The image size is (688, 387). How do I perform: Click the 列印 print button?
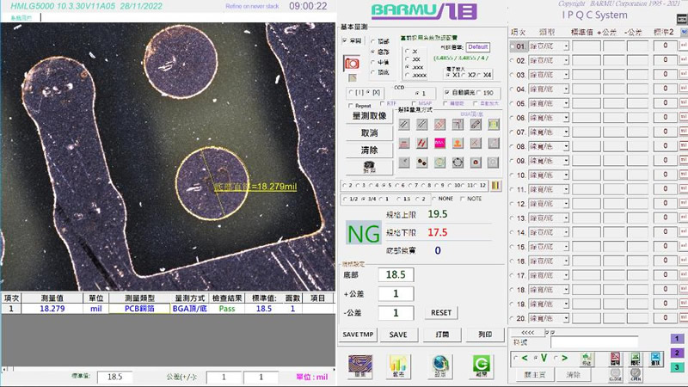click(x=485, y=334)
